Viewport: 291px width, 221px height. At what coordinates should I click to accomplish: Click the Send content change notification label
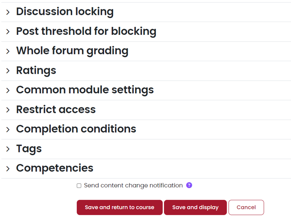(x=133, y=185)
